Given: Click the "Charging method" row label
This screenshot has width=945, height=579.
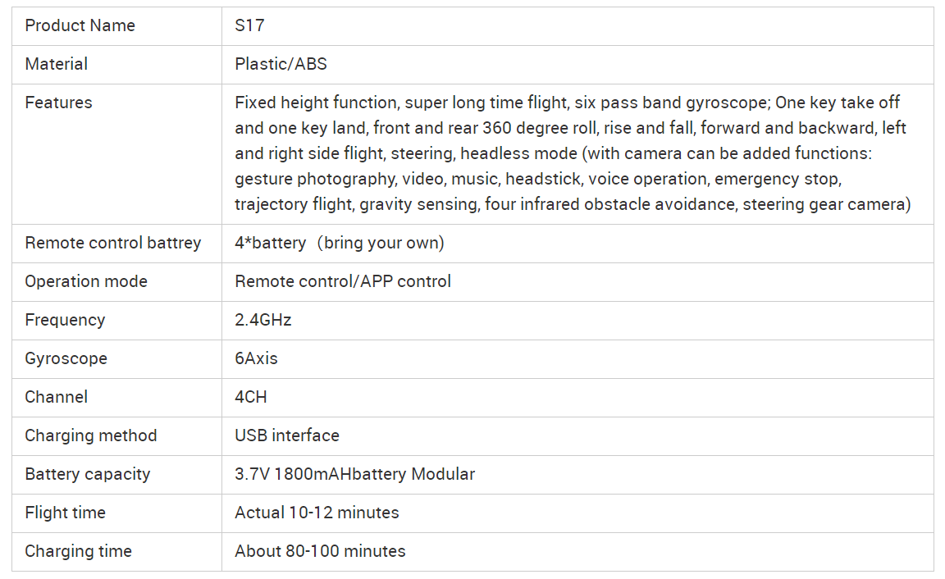Looking at the screenshot, I should pyautogui.click(x=90, y=435).
